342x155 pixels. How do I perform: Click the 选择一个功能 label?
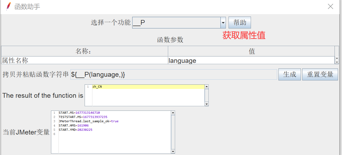pos(111,22)
